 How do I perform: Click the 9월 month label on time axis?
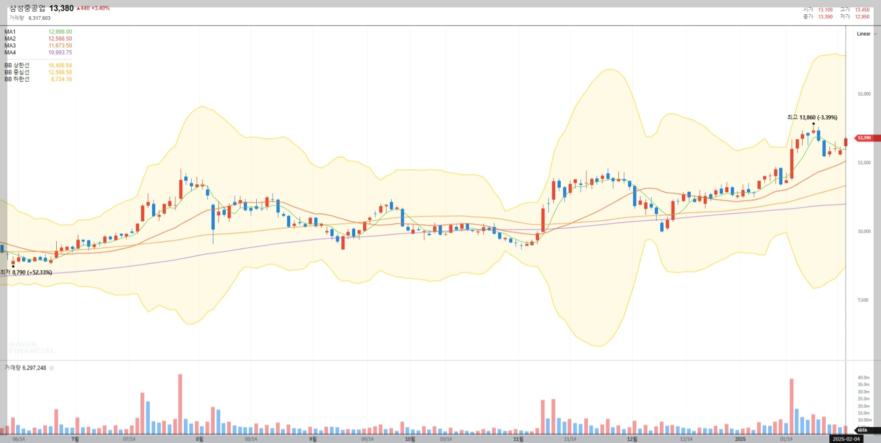[313, 439]
